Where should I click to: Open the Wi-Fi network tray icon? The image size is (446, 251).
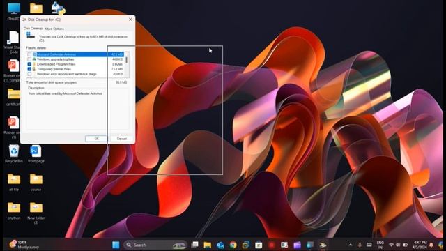pyautogui.click(x=392, y=245)
